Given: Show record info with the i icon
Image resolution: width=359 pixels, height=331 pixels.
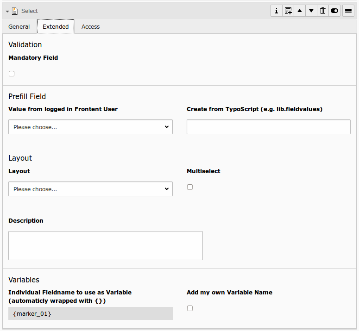Looking at the screenshot, I should pyautogui.click(x=277, y=11).
